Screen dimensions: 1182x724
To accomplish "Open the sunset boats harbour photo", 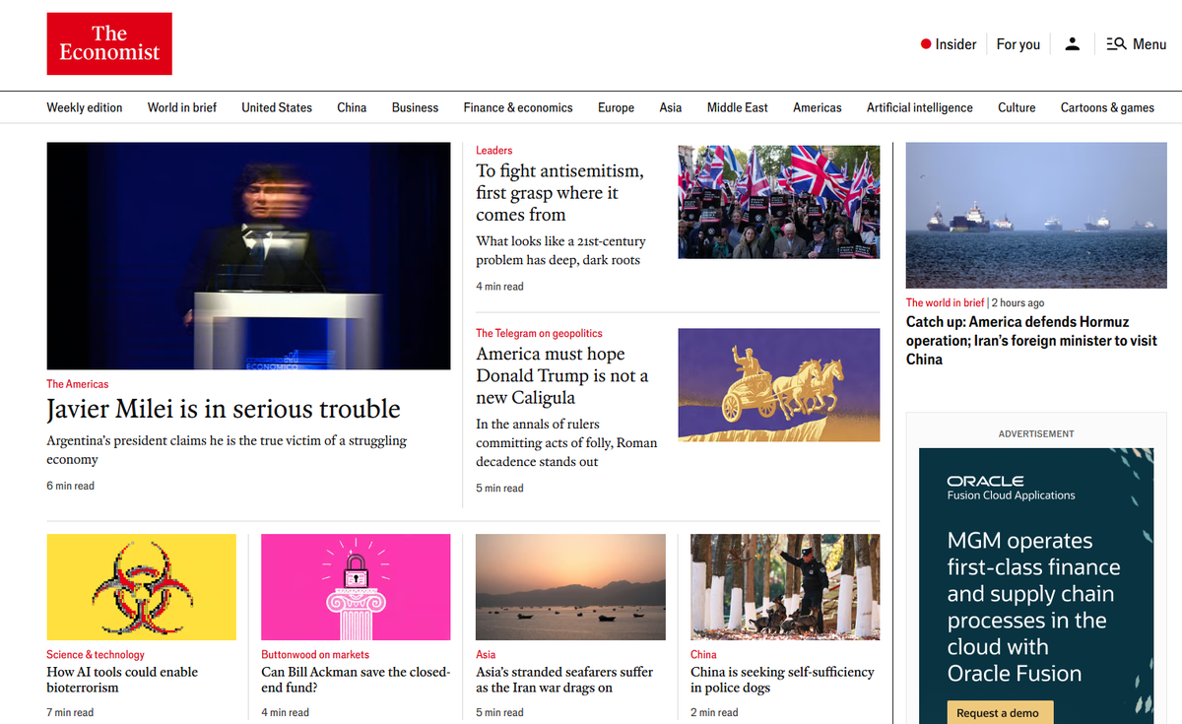I will click(570, 587).
